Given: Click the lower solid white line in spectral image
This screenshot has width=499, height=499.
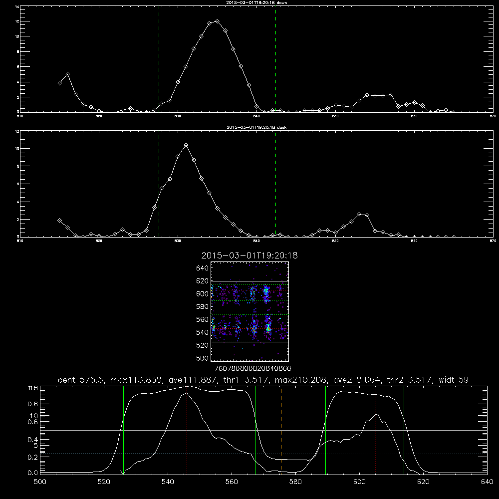Looking at the screenshot, I should [249, 342].
